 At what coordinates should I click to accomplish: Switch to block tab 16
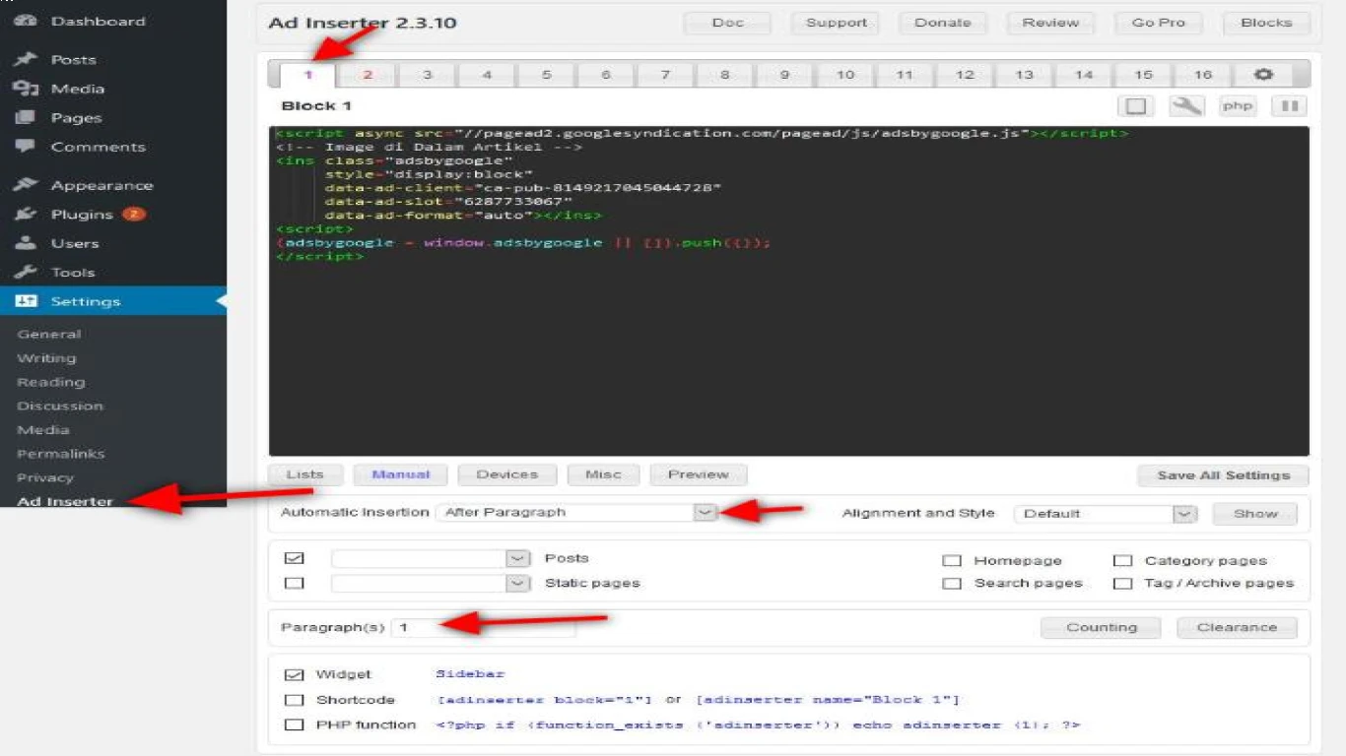pos(1203,75)
